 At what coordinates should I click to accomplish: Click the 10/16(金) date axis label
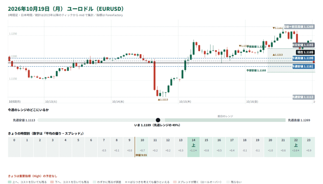pyautogui.click(x=252, y=102)
